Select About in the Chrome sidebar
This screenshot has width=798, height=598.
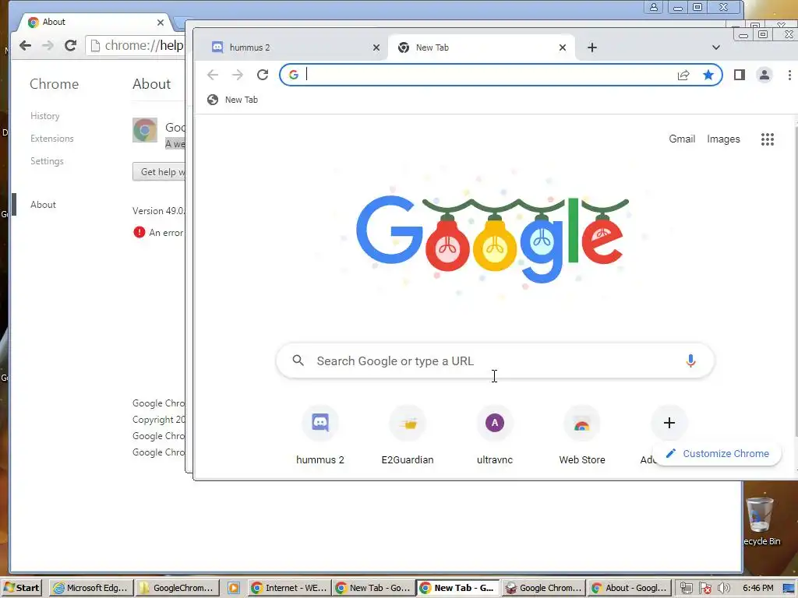pos(44,205)
